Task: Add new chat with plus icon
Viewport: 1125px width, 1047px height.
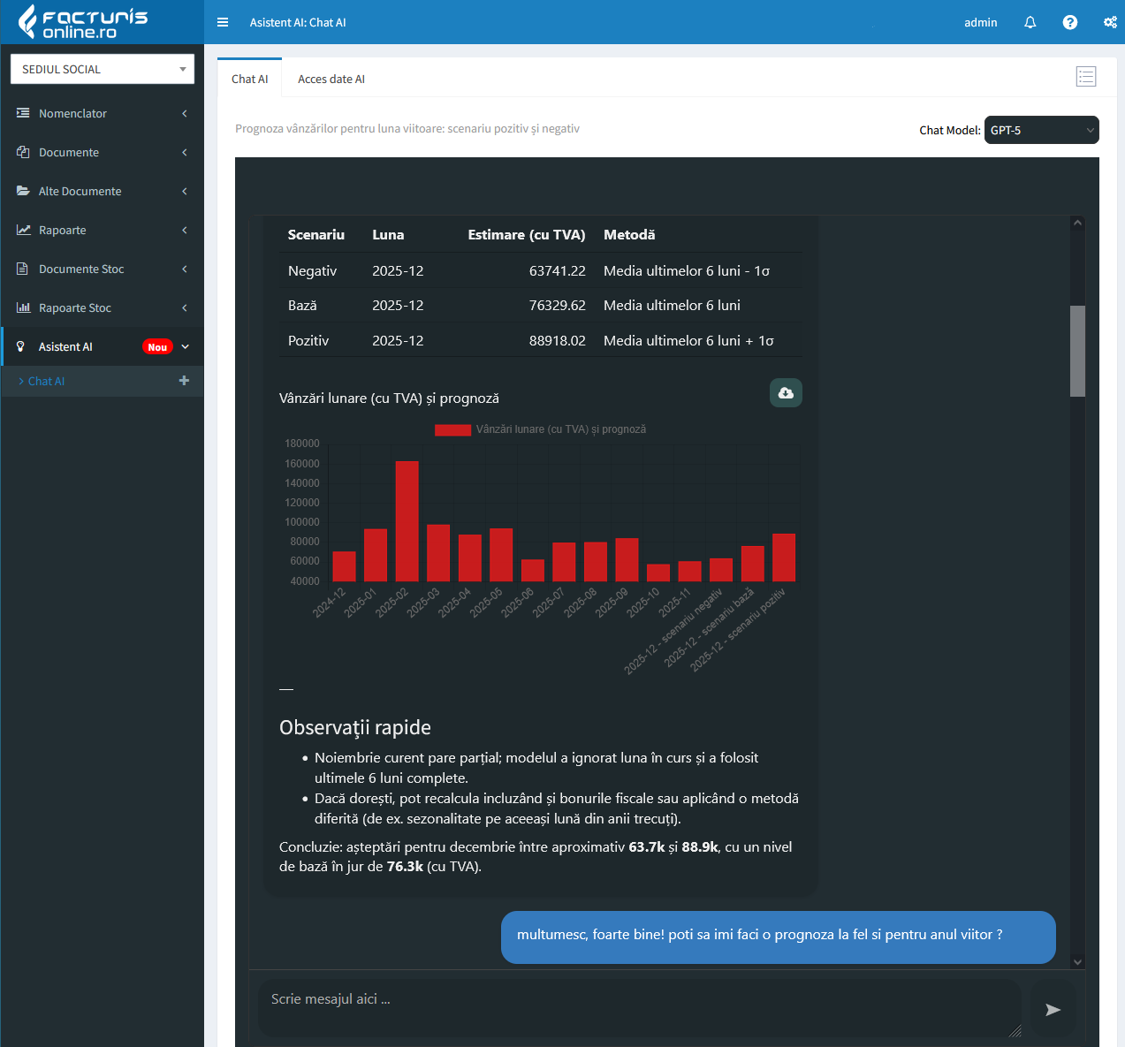Action: pyautogui.click(x=184, y=381)
